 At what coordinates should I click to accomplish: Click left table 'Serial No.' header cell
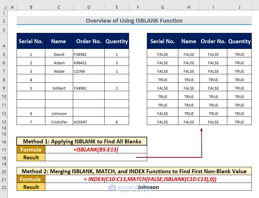click(31, 41)
